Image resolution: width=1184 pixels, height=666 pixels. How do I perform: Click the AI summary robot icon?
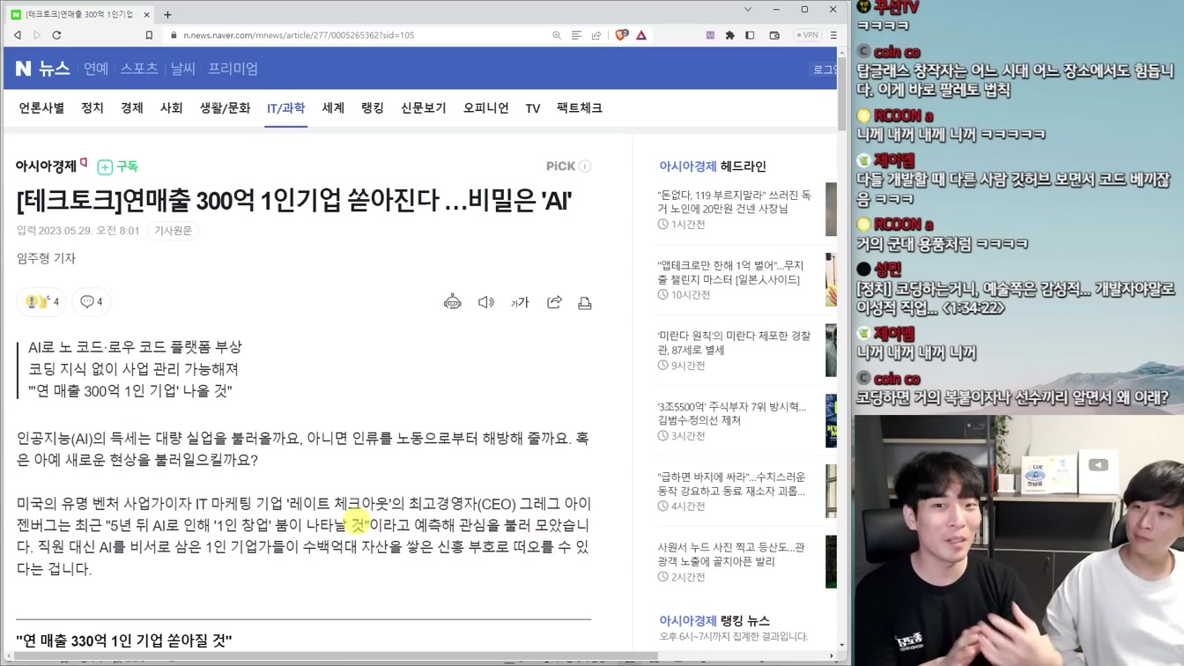(x=453, y=302)
